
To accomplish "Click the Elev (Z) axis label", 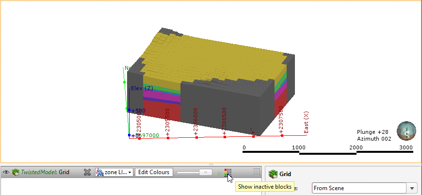I will 142,88.
